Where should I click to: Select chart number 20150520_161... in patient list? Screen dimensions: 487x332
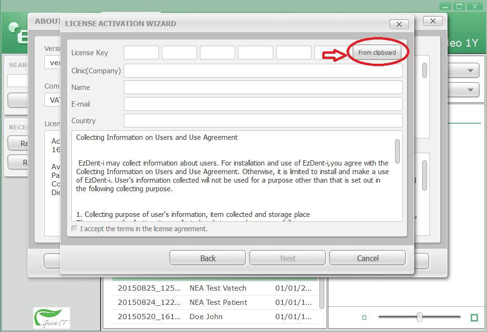pos(149,317)
